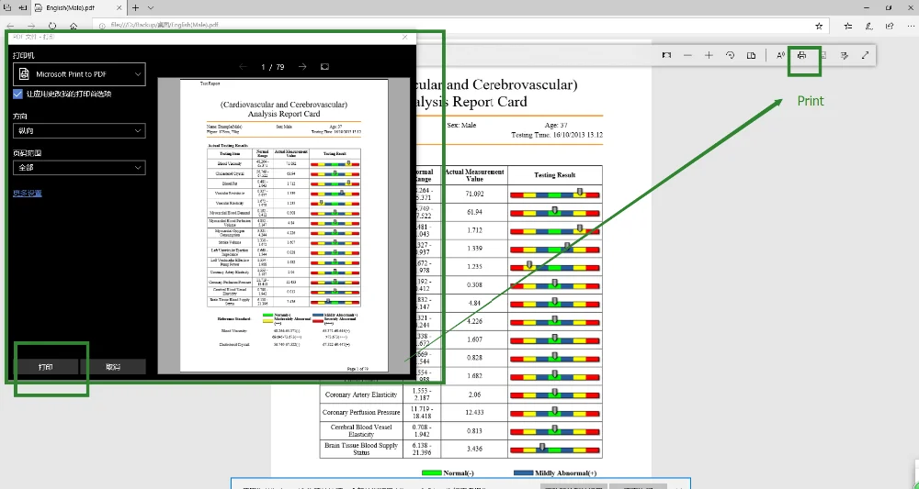The height and width of the screenshot is (489, 919).
Task: Enter full screen with the expand arrows icon
Action: [x=866, y=56]
